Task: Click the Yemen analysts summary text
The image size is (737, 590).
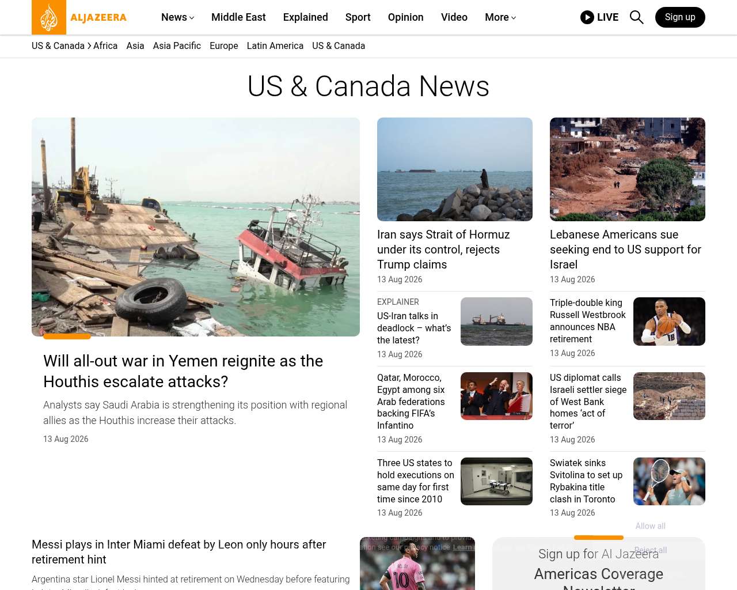Action: [x=195, y=413]
